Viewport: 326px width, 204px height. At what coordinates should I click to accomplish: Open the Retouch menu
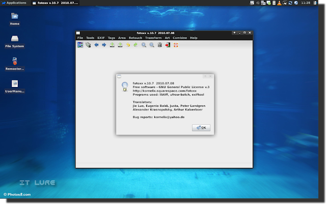(135, 38)
